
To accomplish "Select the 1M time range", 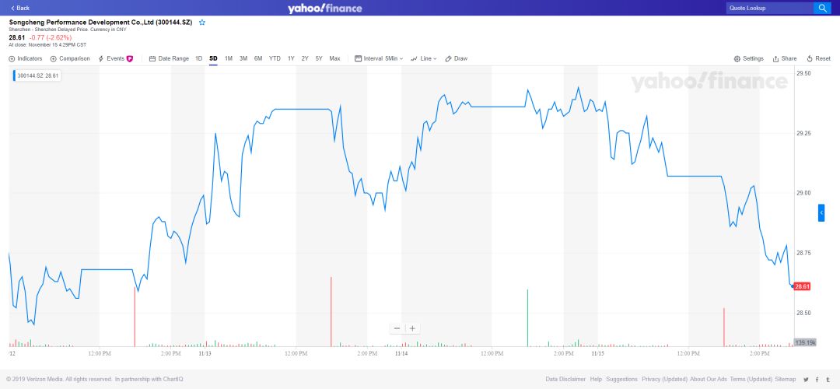I will click(229, 58).
